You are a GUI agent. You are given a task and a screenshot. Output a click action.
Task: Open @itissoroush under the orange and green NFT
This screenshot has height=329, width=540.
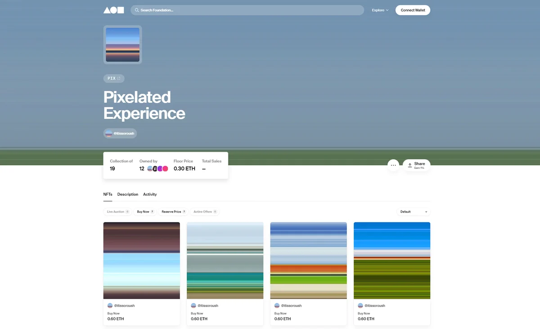point(288,306)
